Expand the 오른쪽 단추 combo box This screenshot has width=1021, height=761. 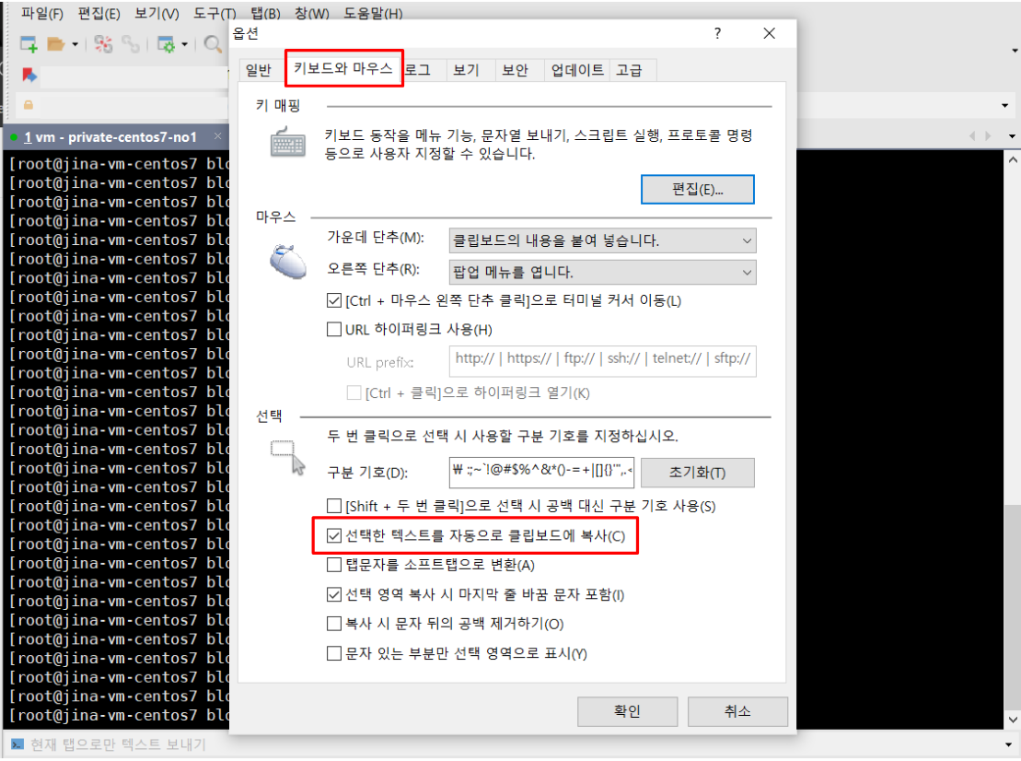pos(747,273)
